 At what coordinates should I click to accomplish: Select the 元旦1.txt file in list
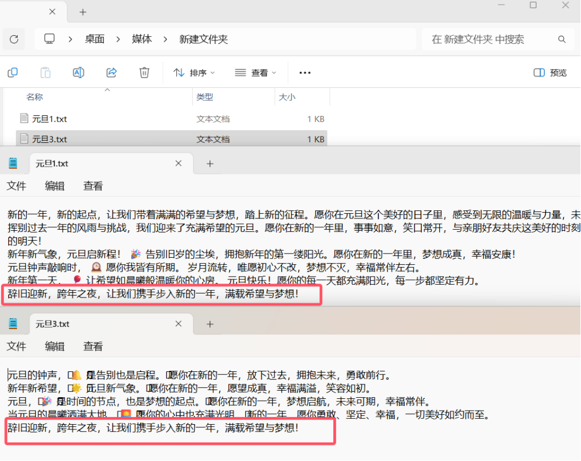coord(49,119)
